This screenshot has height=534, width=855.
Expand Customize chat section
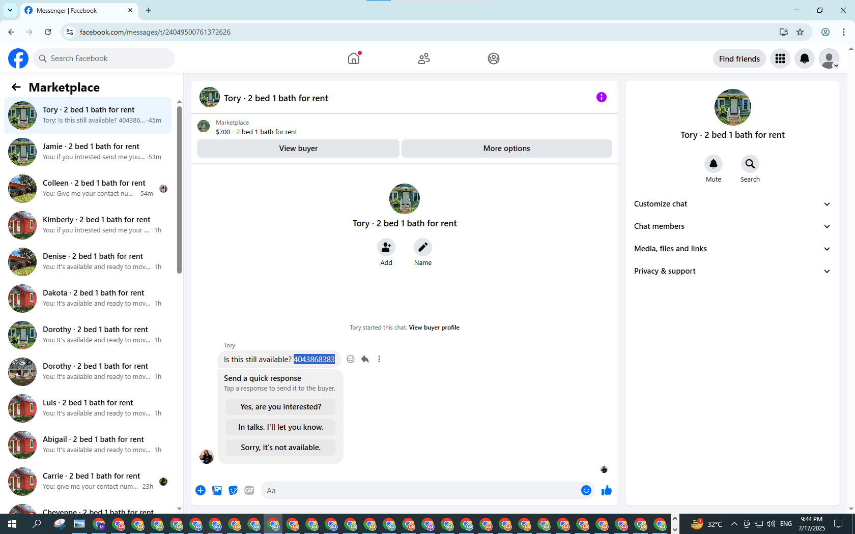point(732,204)
